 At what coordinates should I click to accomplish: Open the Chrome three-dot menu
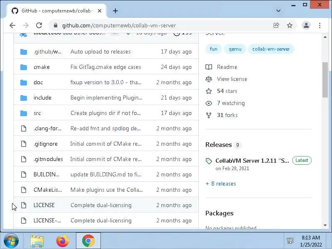(x=320, y=25)
